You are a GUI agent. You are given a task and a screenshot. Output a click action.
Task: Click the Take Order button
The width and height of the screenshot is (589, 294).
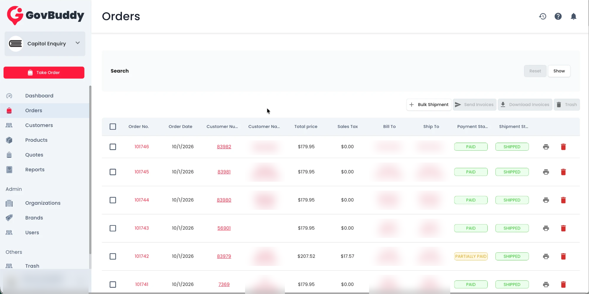click(44, 73)
